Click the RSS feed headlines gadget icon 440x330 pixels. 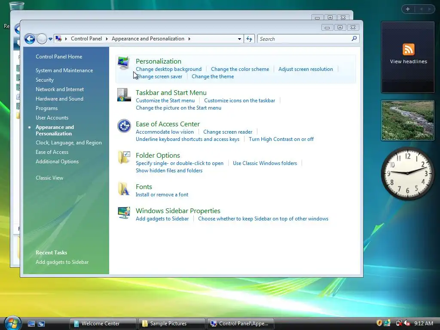[408, 49]
